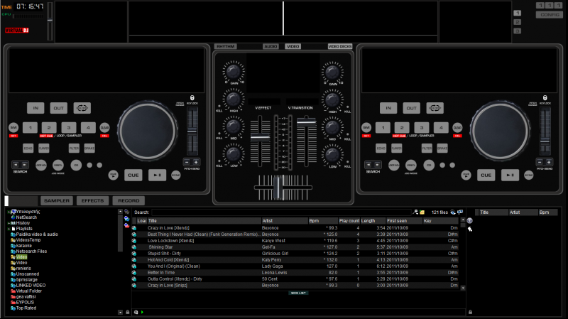568x319 pixels.
Task: Expand the Playlists tree node
Action: (x=9, y=229)
